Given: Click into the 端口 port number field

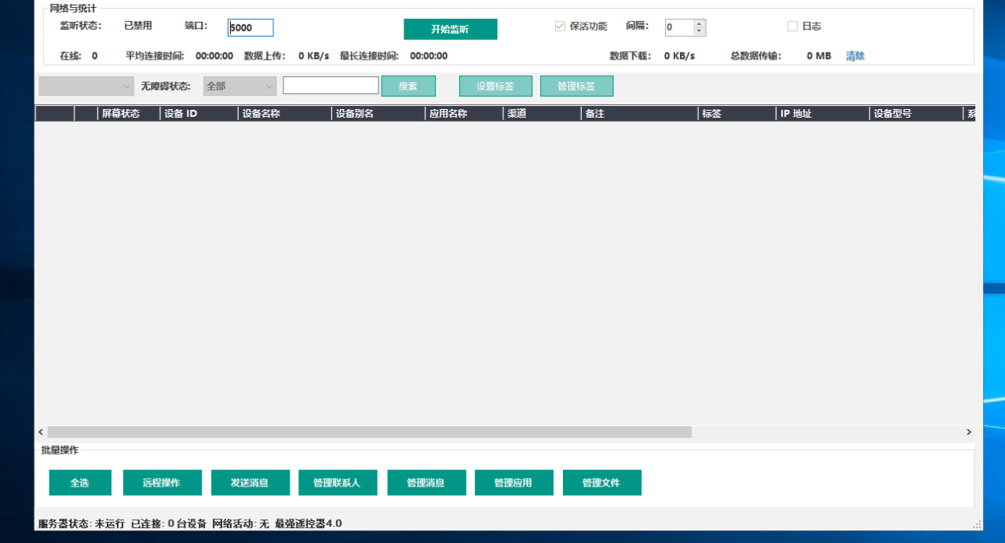Looking at the screenshot, I should 251,28.
